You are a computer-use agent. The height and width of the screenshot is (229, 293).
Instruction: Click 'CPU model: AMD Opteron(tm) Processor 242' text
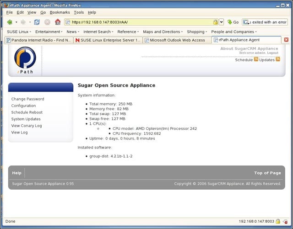click(x=155, y=128)
